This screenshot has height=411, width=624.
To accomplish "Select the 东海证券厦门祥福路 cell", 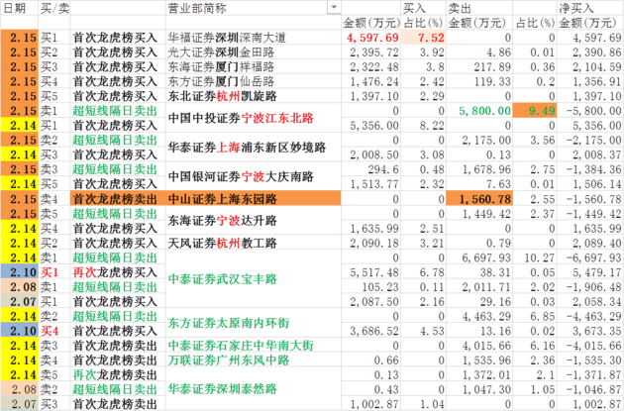I will pos(254,66).
